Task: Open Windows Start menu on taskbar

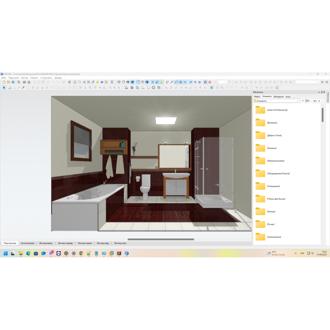Action: [5, 254]
